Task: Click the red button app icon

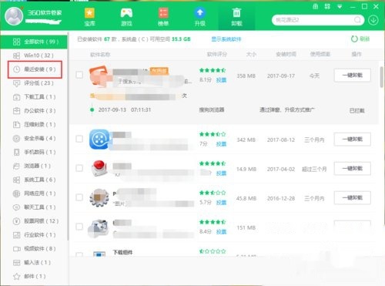Action: tap(99, 168)
